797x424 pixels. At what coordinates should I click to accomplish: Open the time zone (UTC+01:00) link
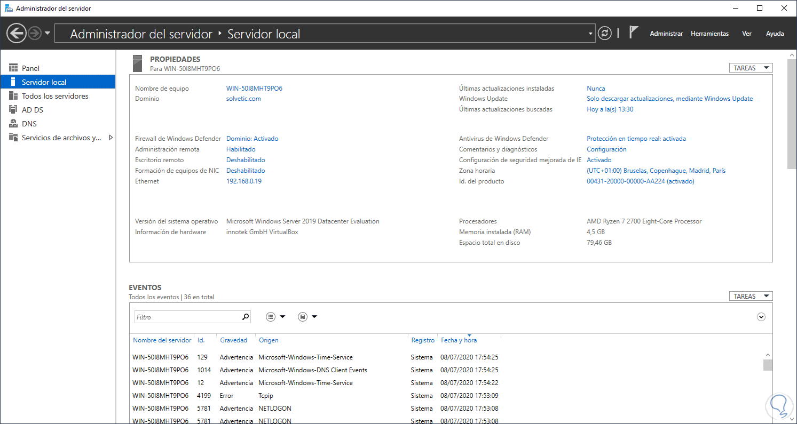click(656, 171)
